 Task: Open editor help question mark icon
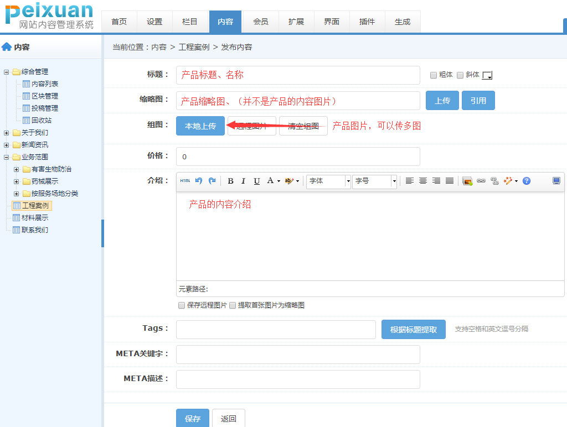(527, 181)
